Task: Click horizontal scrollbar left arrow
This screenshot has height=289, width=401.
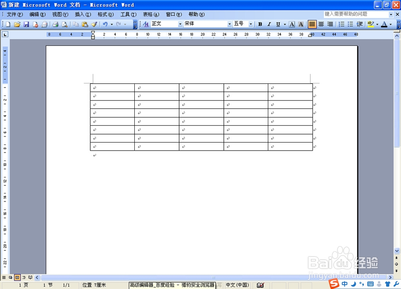Action: pos(37,277)
